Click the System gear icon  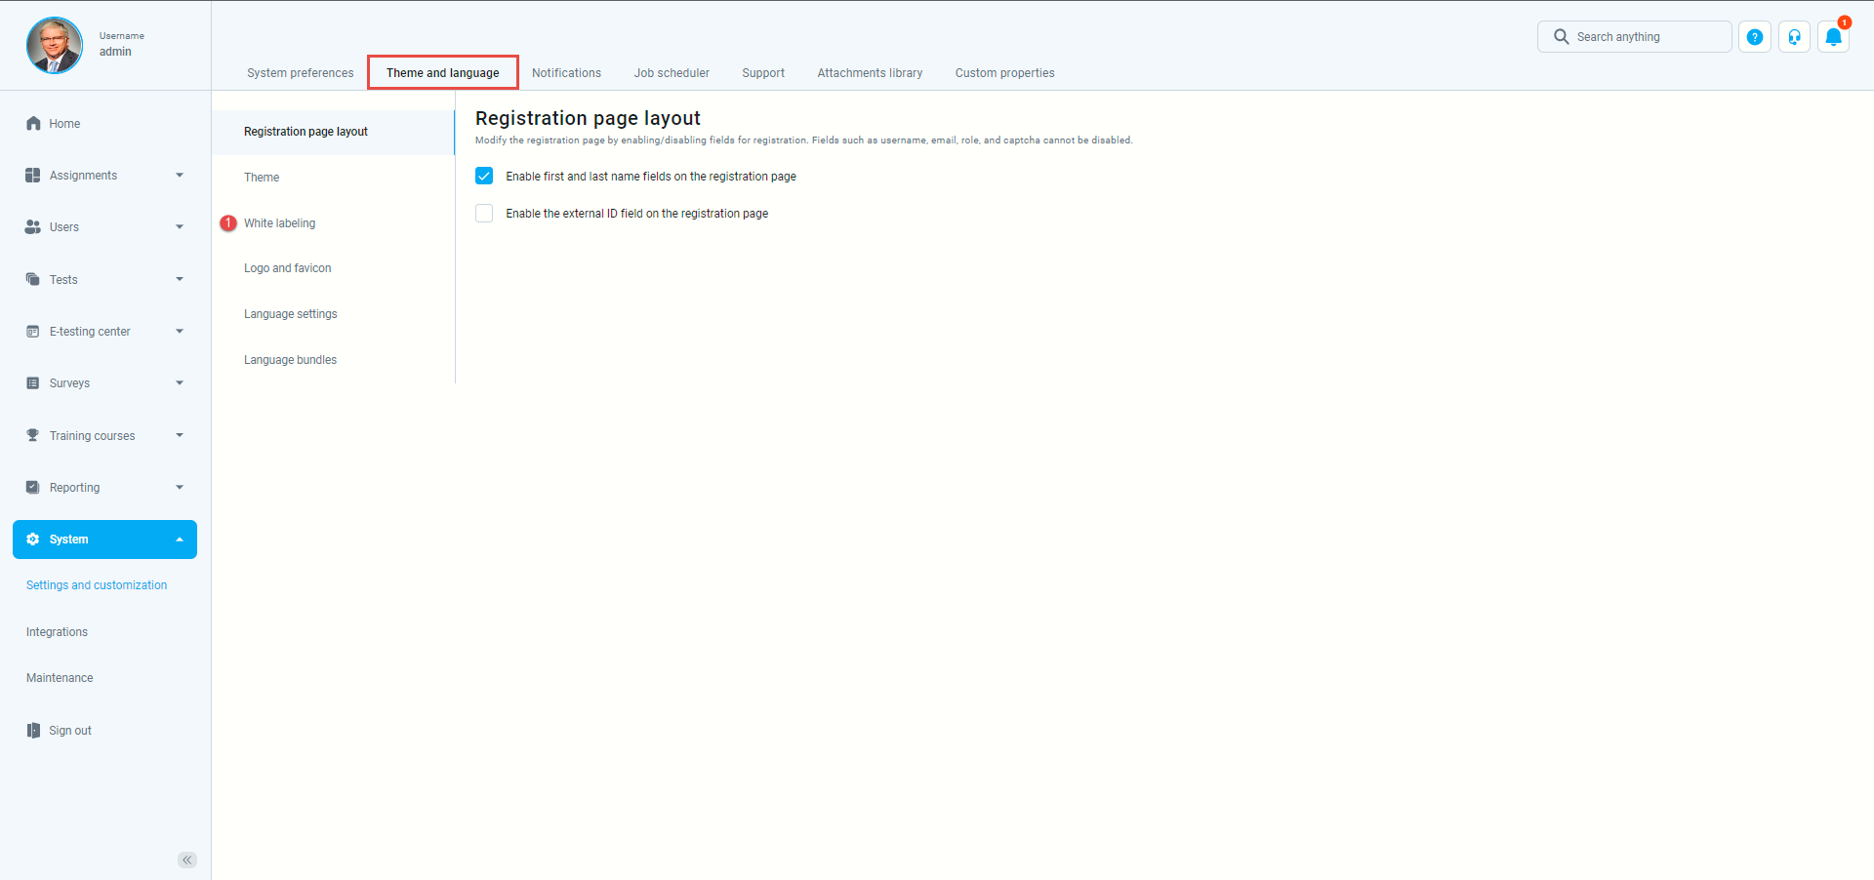[x=33, y=540]
